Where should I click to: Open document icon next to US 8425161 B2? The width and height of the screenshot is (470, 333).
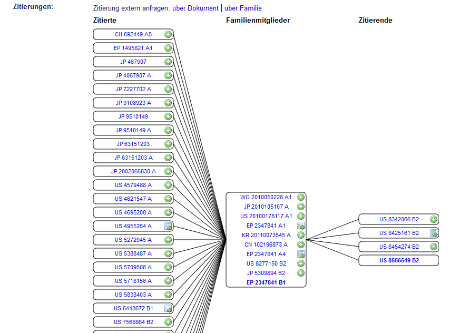434,233
